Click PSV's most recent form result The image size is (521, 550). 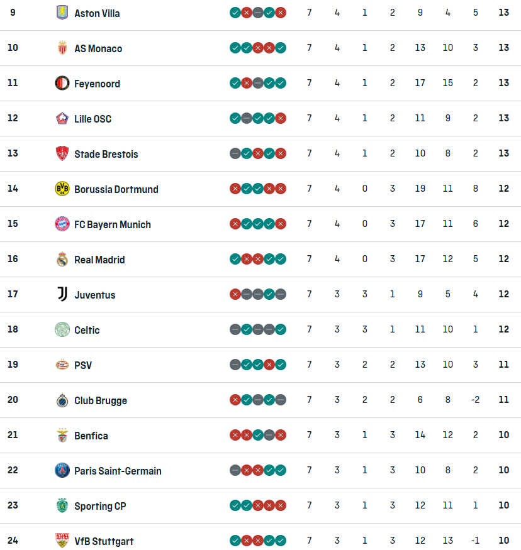[281, 365]
